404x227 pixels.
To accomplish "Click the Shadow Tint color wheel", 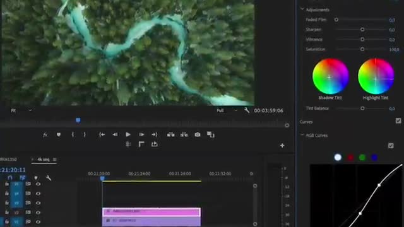I will pos(331,76).
